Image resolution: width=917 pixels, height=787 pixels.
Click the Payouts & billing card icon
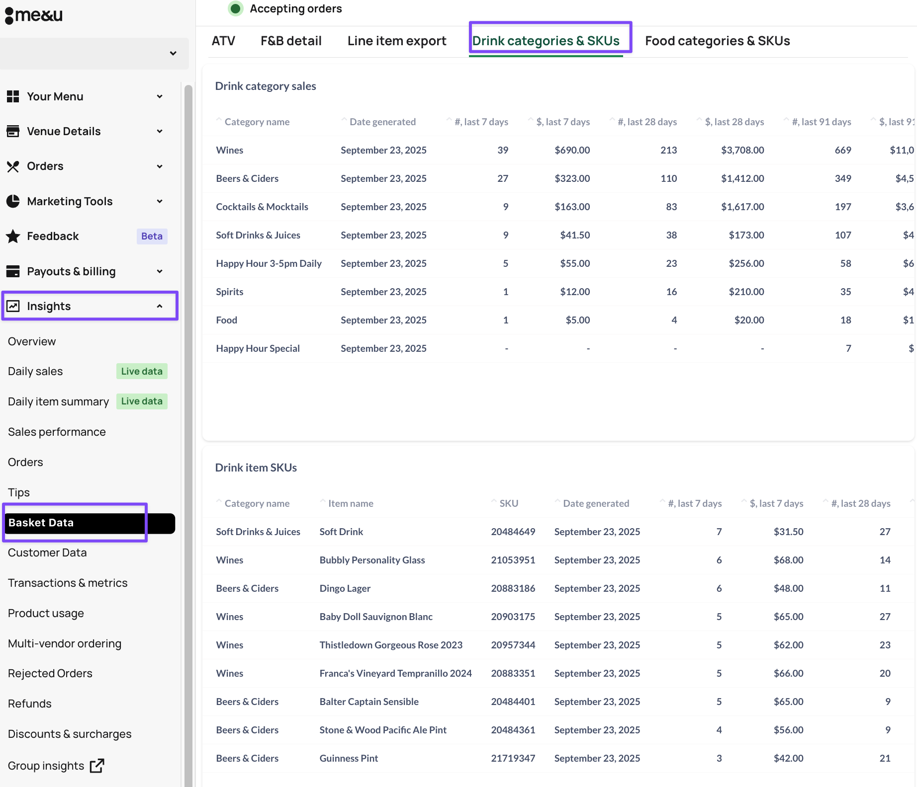pyautogui.click(x=13, y=271)
